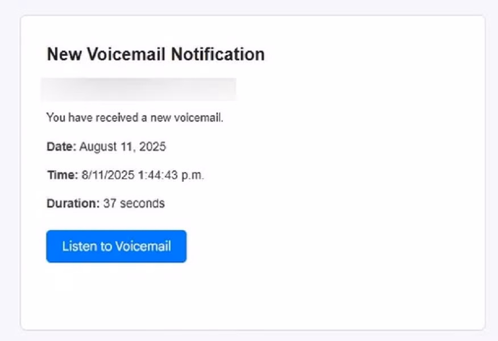498x341 pixels.
Task: Click the grayed-out sender information bar
Action: point(138,88)
